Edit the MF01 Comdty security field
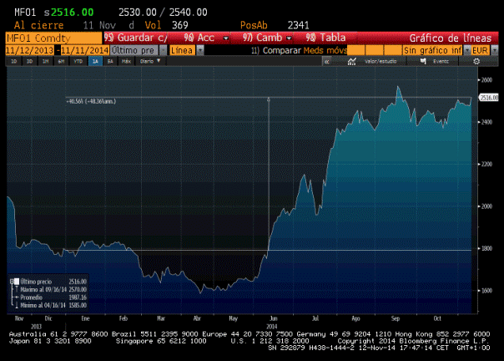 (53, 38)
